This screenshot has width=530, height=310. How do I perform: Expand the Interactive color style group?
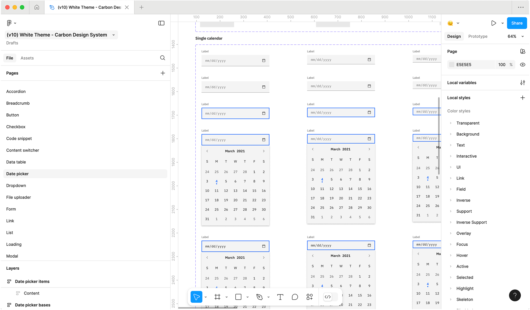tap(451, 156)
